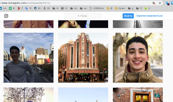Open the brick wall with number 34 post
Viewport: 173px width, 102px height.
(138, 95)
